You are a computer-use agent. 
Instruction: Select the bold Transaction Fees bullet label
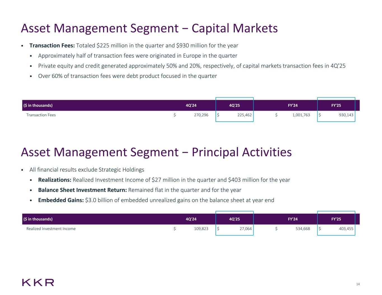pyautogui.click(x=52, y=45)
